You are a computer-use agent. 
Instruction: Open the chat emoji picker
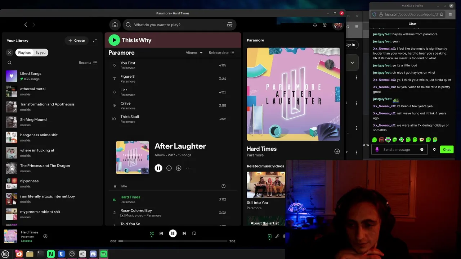[422, 150]
